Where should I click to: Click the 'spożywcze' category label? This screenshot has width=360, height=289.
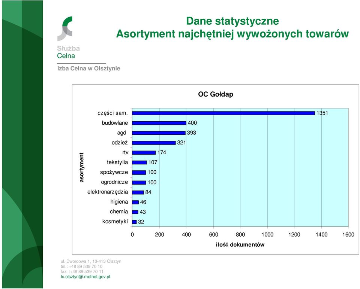coord(114,172)
